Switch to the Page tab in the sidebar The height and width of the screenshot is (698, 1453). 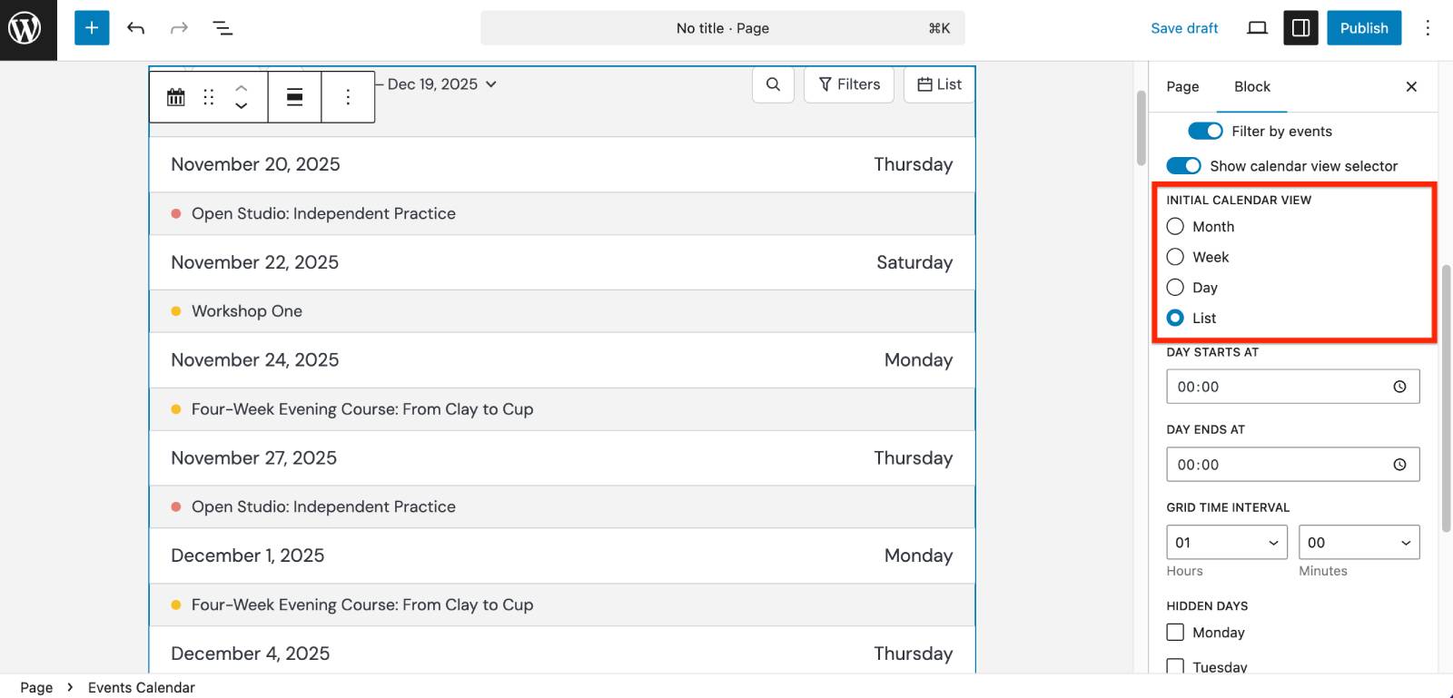coord(1181,86)
